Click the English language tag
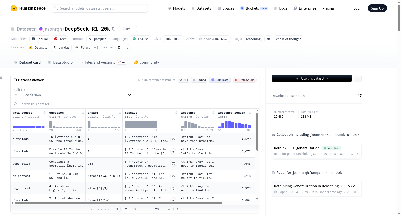Image resolution: width=401 pixels, height=216 pixels. coord(140,39)
